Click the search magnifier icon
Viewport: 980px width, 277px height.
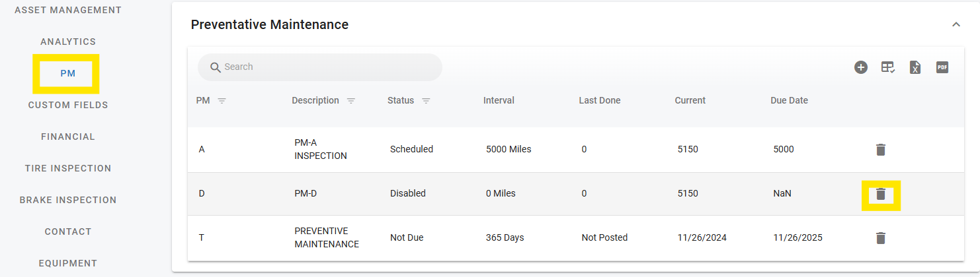pos(215,67)
